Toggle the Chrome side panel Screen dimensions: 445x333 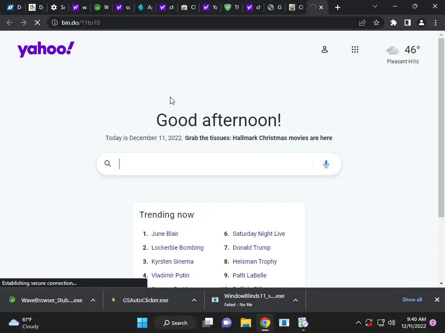(408, 23)
